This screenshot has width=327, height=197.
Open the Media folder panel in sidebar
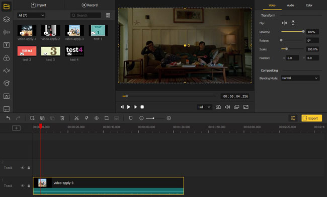(x=7, y=7)
